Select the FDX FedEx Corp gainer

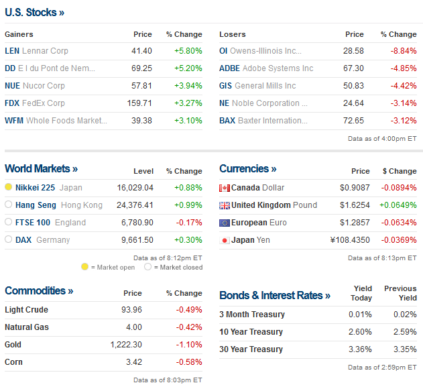click(x=35, y=103)
